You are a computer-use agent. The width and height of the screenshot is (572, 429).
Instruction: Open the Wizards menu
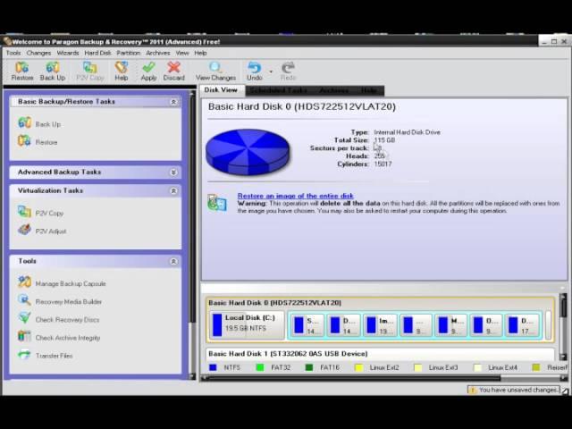(68, 53)
